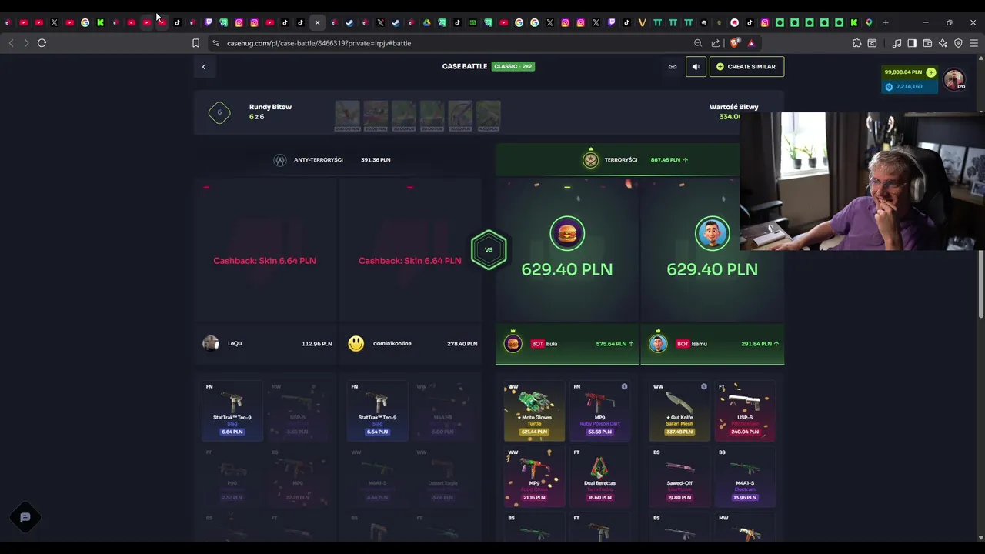Share this page using the share icon
This screenshot has height=554, width=985.
click(x=716, y=43)
